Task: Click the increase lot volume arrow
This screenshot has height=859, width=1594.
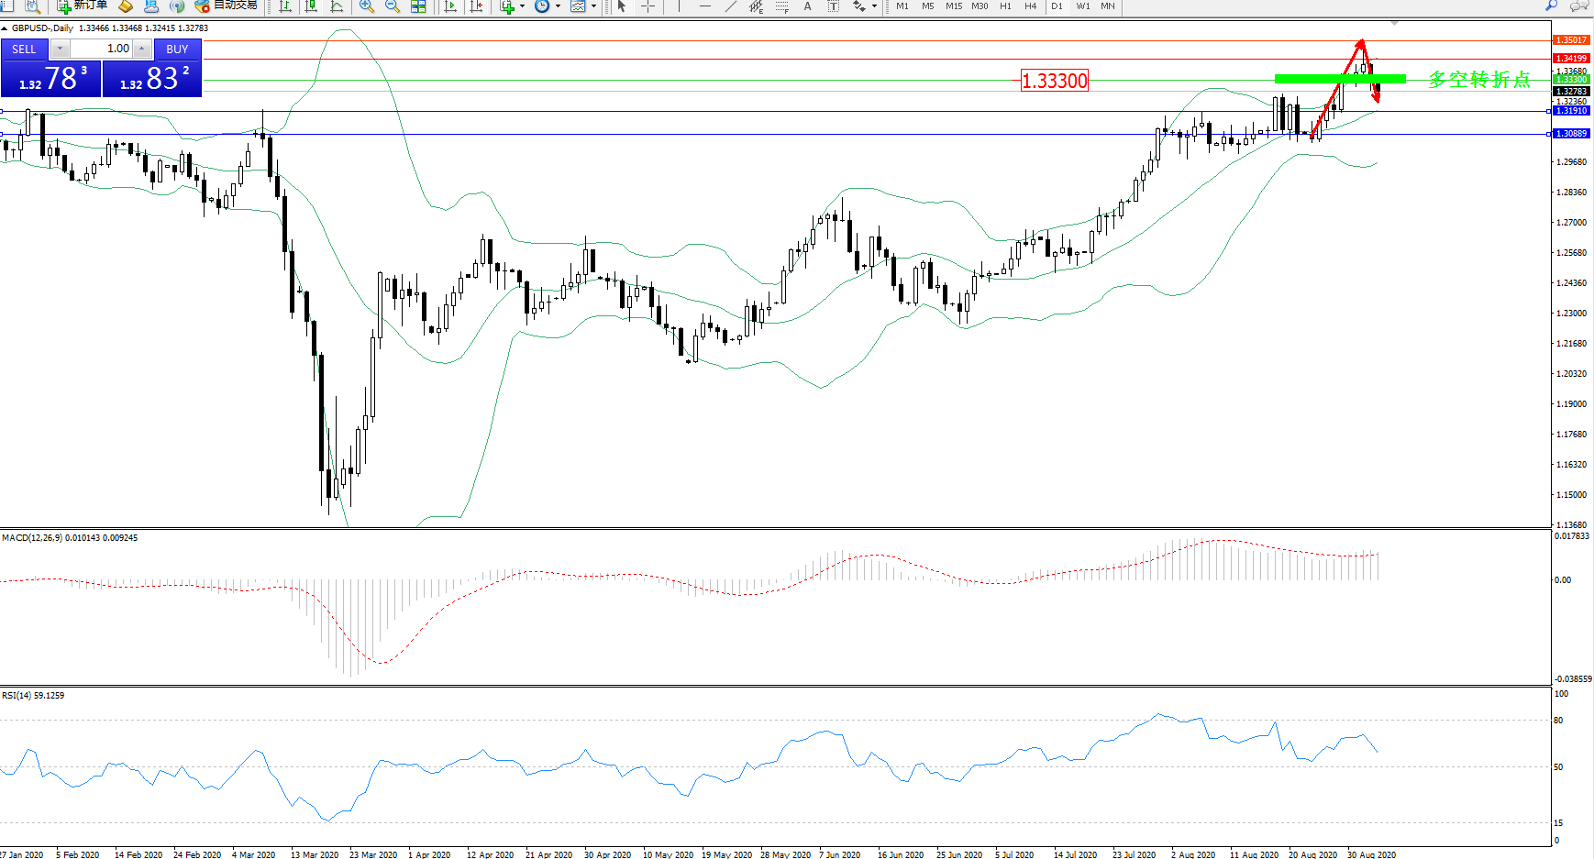Action: 142,49
